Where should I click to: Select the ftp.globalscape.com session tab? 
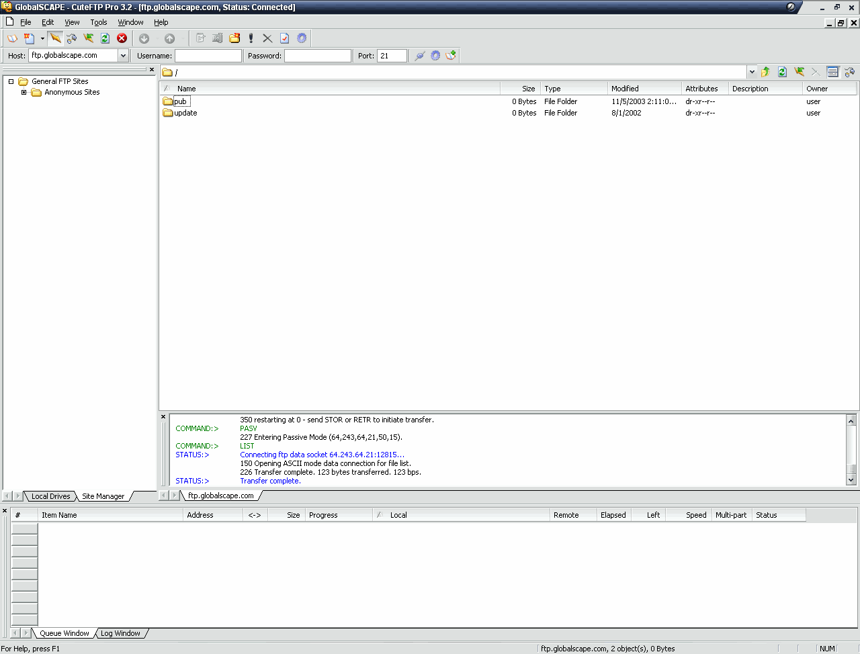[x=221, y=496]
